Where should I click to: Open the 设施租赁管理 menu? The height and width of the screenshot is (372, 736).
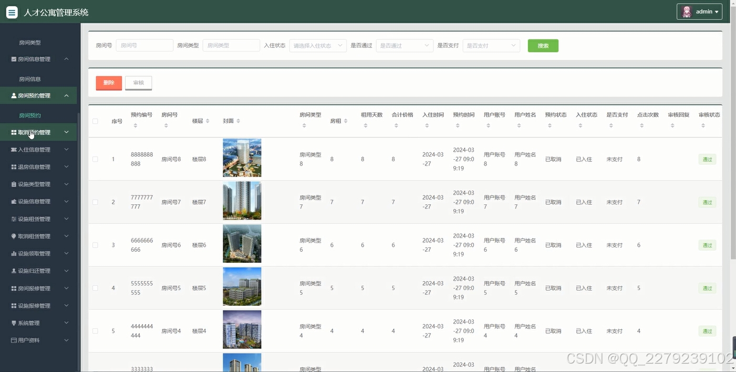[38, 219]
